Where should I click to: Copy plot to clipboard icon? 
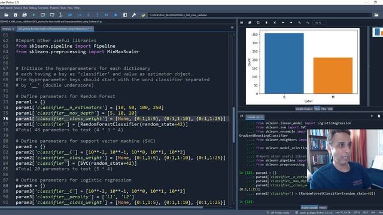258,23
